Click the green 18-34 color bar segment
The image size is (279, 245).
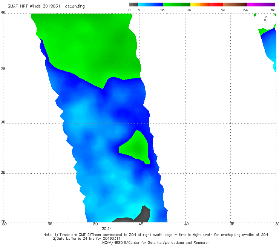pos(176,5)
